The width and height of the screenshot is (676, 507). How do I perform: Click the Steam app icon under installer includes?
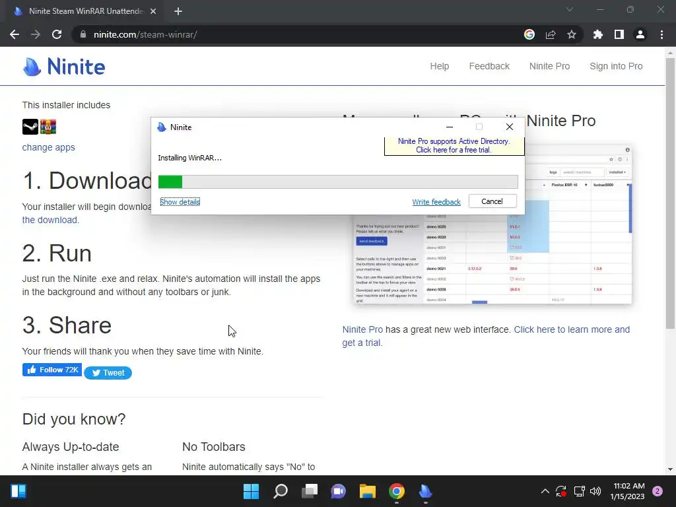pyautogui.click(x=30, y=127)
